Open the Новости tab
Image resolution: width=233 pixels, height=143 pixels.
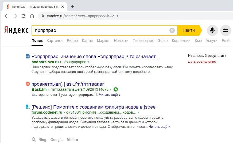(x=121, y=41)
